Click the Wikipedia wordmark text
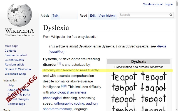178x111 pixels. [19, 31]
